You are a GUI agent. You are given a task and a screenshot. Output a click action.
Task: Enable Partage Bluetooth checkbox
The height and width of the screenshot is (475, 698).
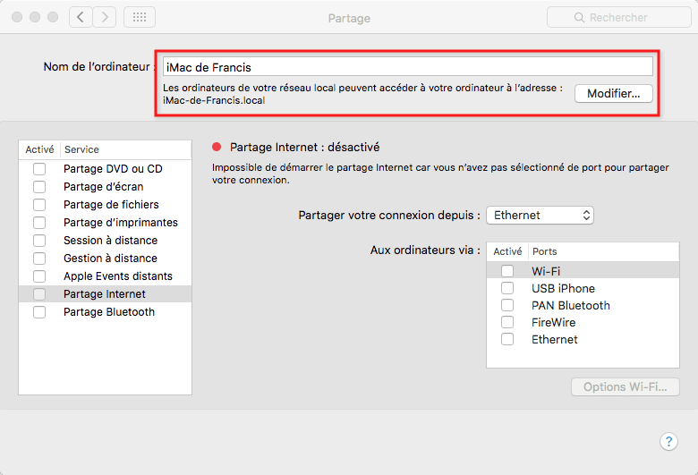(39, 312)
